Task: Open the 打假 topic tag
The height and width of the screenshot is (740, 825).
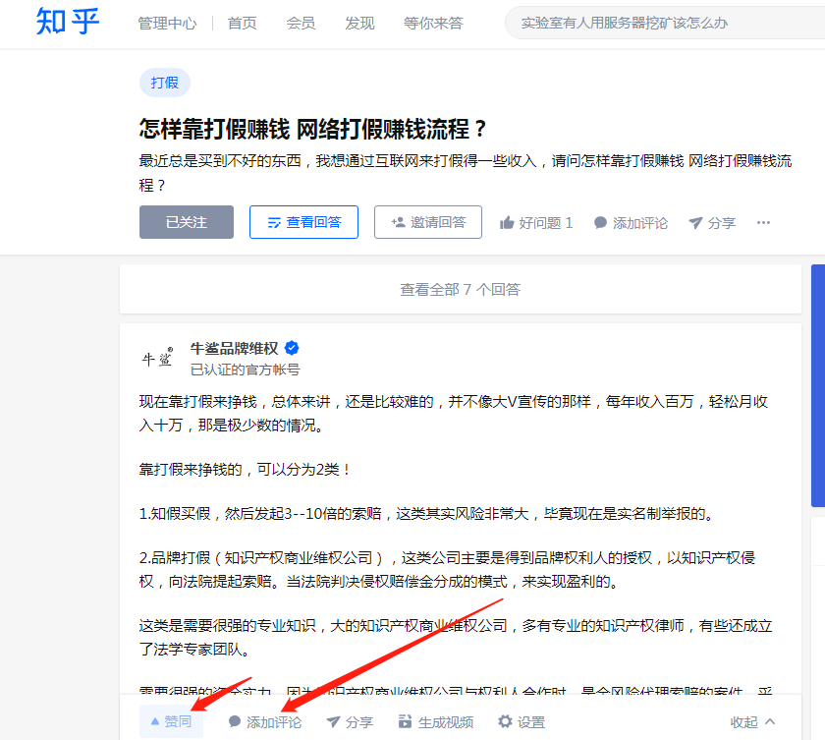Action: tap(165, 83)
